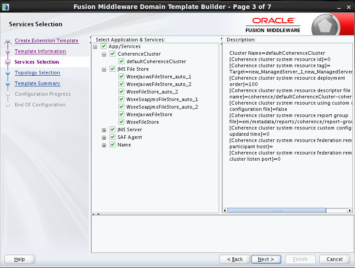Toggle the JMS Server checkbox
355x268 pixels.
113,130
